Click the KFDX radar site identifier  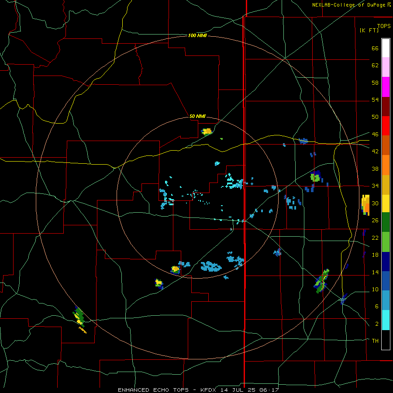pos(209,390)
